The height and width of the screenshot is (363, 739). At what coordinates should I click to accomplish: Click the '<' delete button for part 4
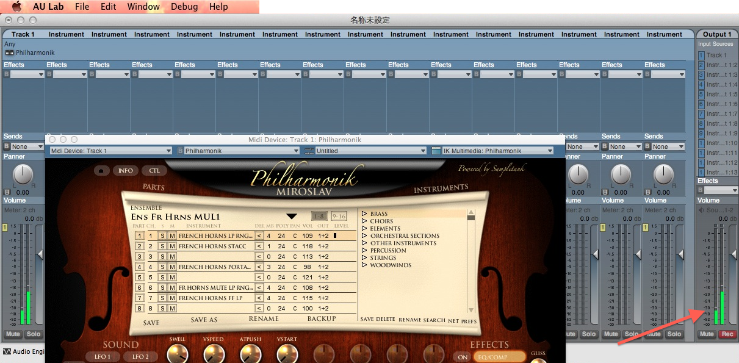click(259, 267)
